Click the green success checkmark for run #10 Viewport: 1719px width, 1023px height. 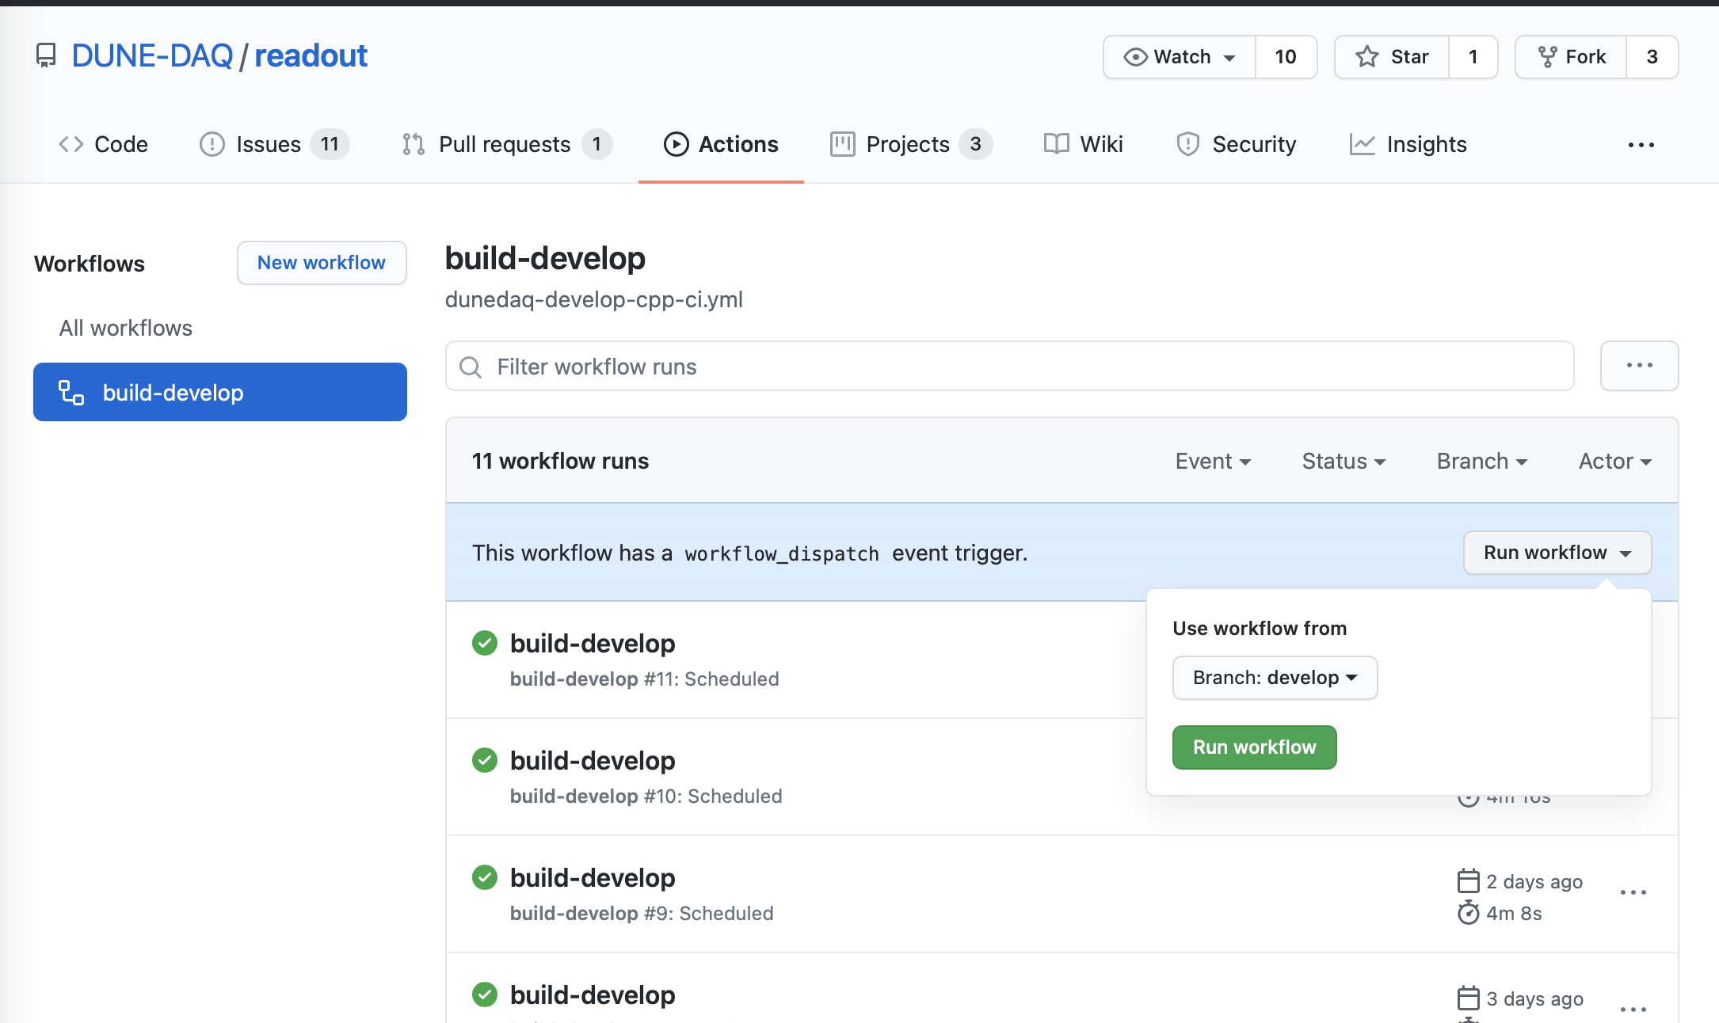485,760
